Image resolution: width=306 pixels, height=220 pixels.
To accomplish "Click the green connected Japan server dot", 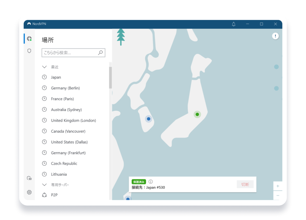I will pos(197,114).
